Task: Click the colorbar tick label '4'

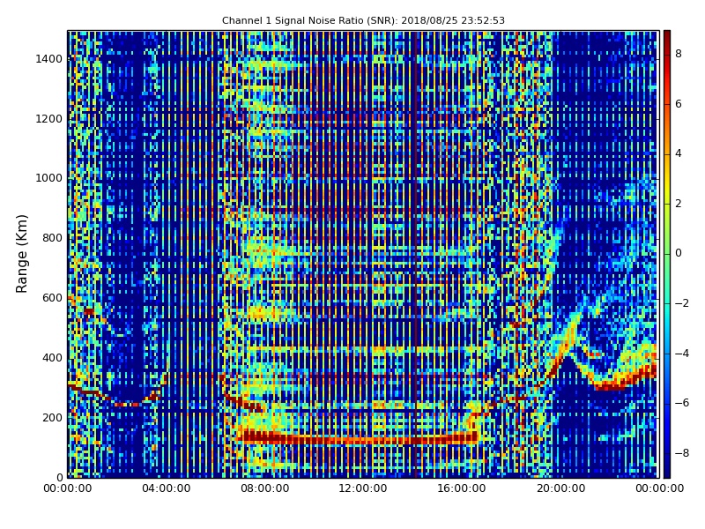Action: point(679,153)
